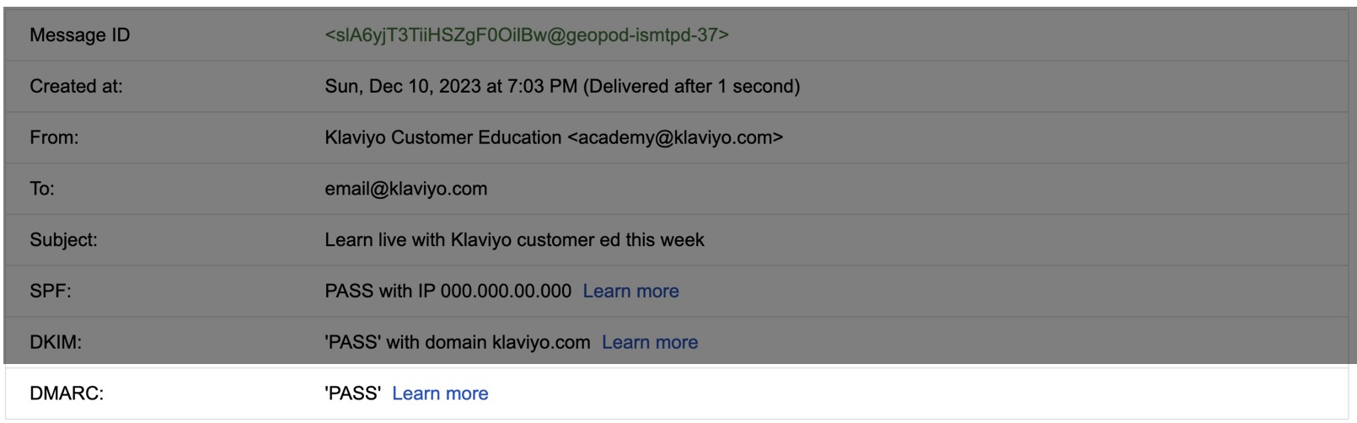Select the sender name Klaviyo Customer Education
The image size is (1357, 423).
pyautogui.click(x=442, y=137)
